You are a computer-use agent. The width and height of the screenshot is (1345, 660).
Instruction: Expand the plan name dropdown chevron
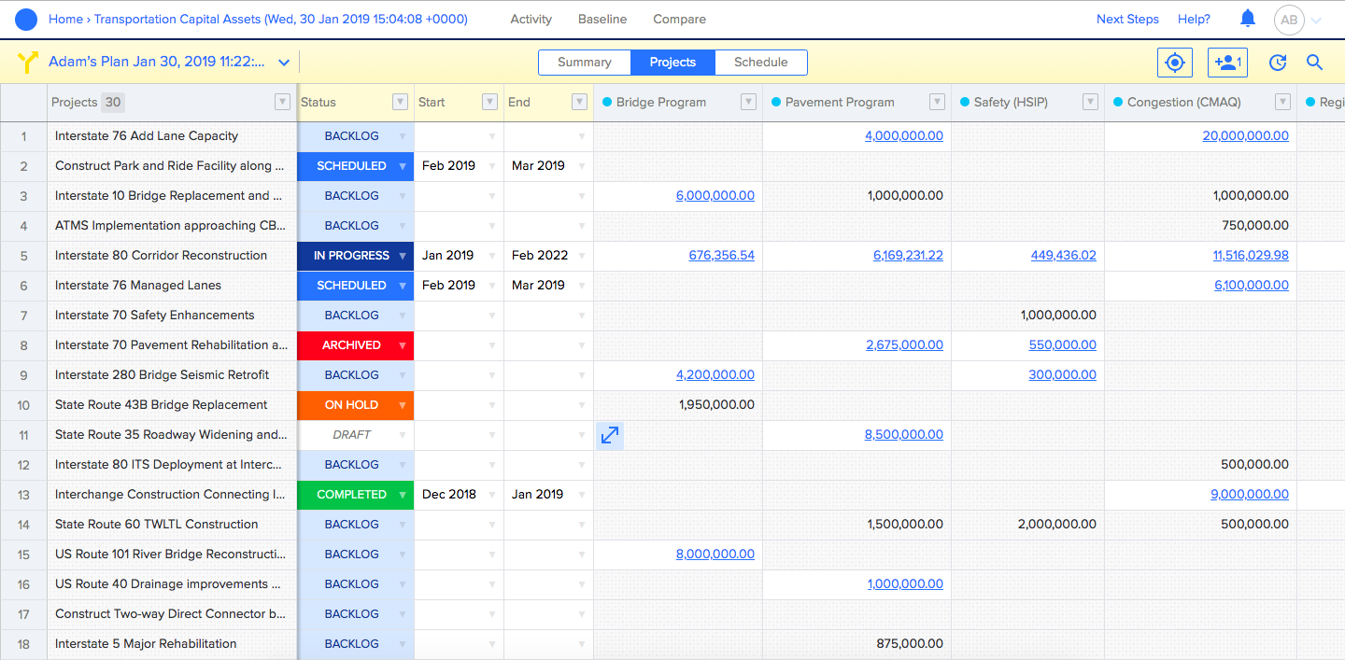click(x=284, y=63)
